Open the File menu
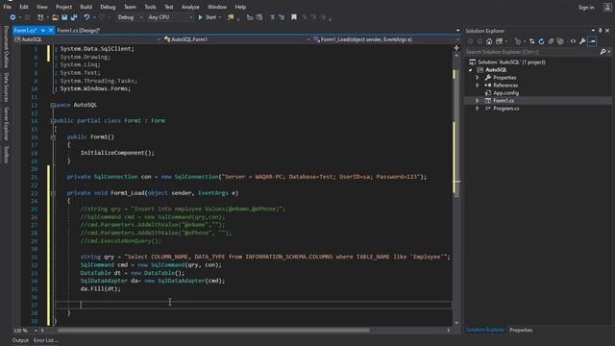615x346 pixels. (x=7, y=7)
